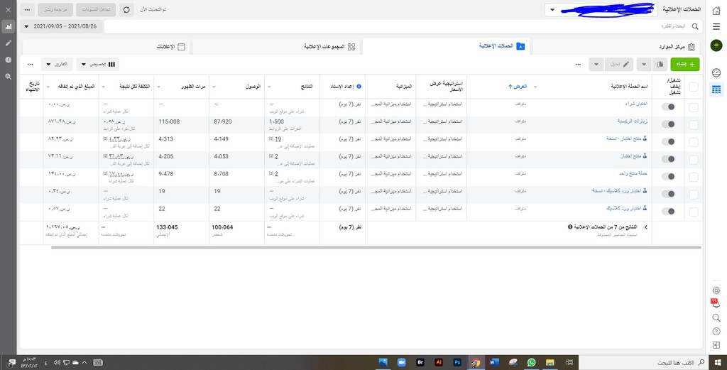The height and width of the screenshot is (370, 727).
Task: Switch to the مركز الموارد tab
Action: tap(617, 46)
